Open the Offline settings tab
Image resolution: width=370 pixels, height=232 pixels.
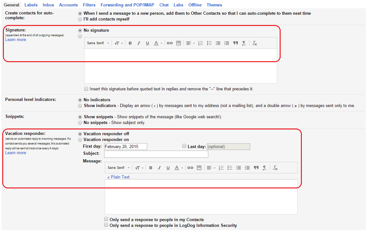195,5
